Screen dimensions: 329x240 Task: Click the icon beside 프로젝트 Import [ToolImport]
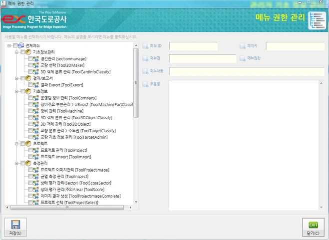click(x=36, y=157)
